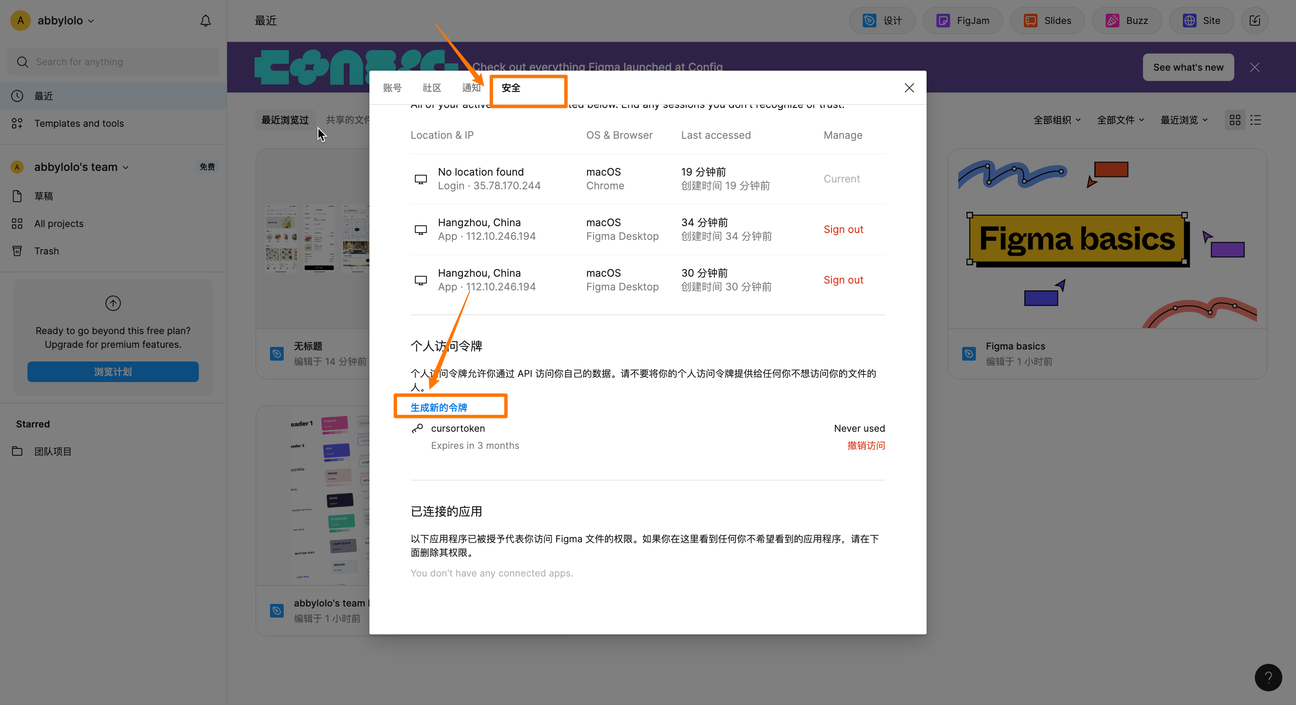
Task: Create a new FigJam board
Action: (x=963, y=21)
